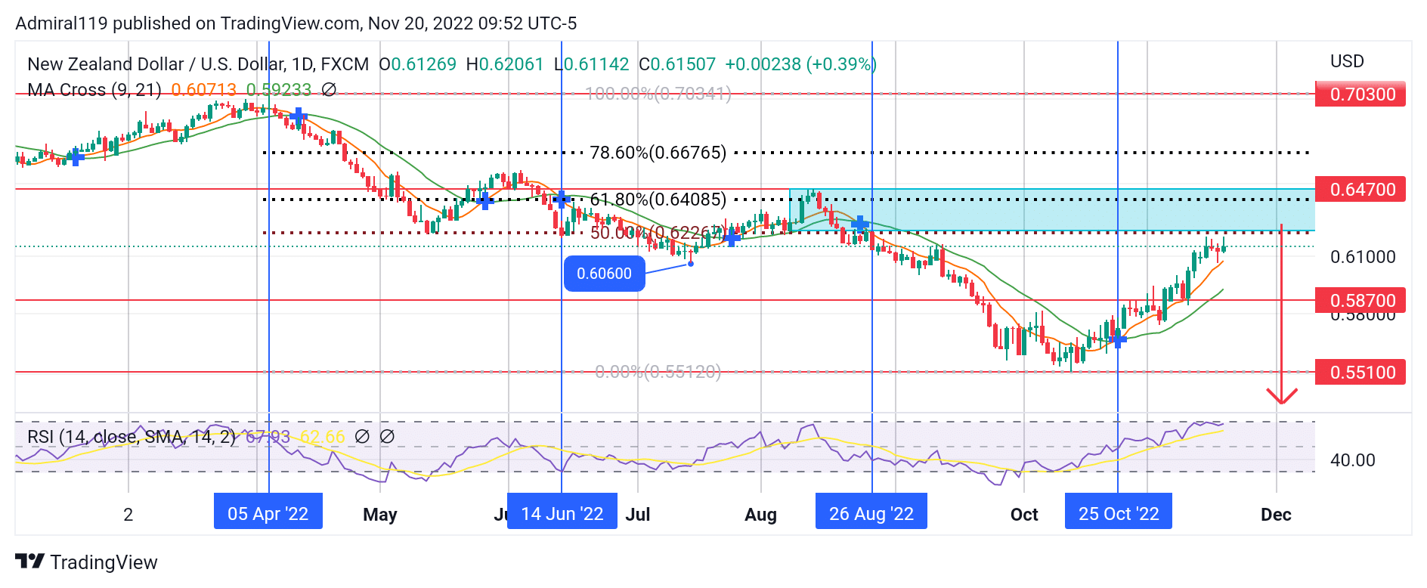Click the RSI (14, close, SMA, 14, 2) label
1427x588 pixels.
point(132,436)
